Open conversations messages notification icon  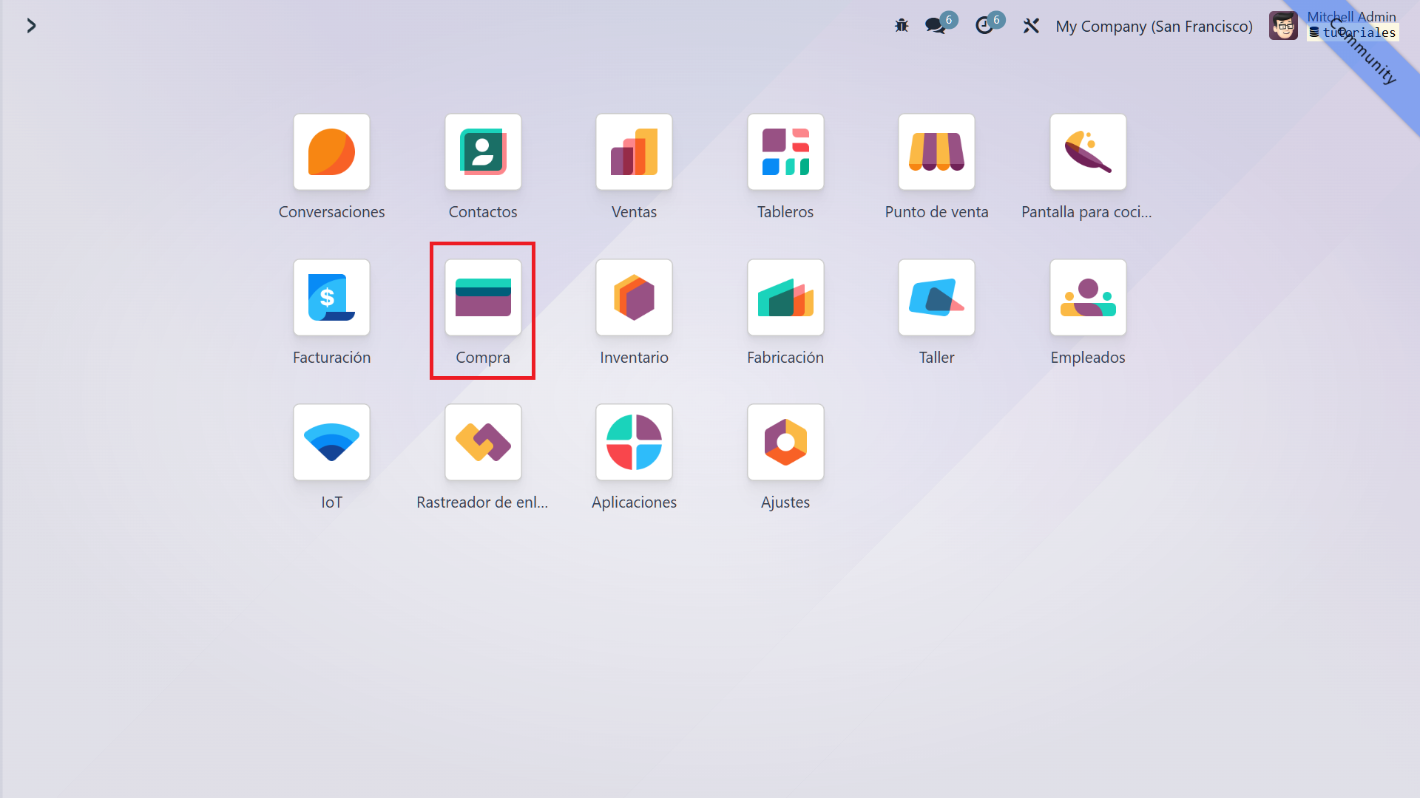936,26
